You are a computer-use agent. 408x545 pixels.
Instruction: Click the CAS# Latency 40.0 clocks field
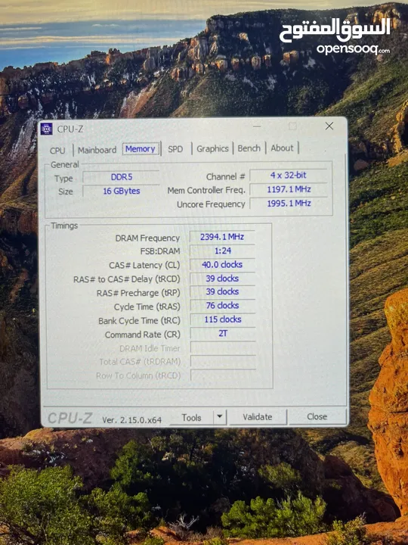point(222,265)
